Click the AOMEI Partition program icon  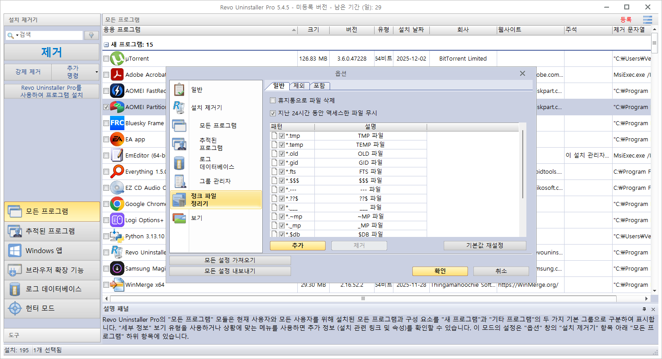[117, 107]
